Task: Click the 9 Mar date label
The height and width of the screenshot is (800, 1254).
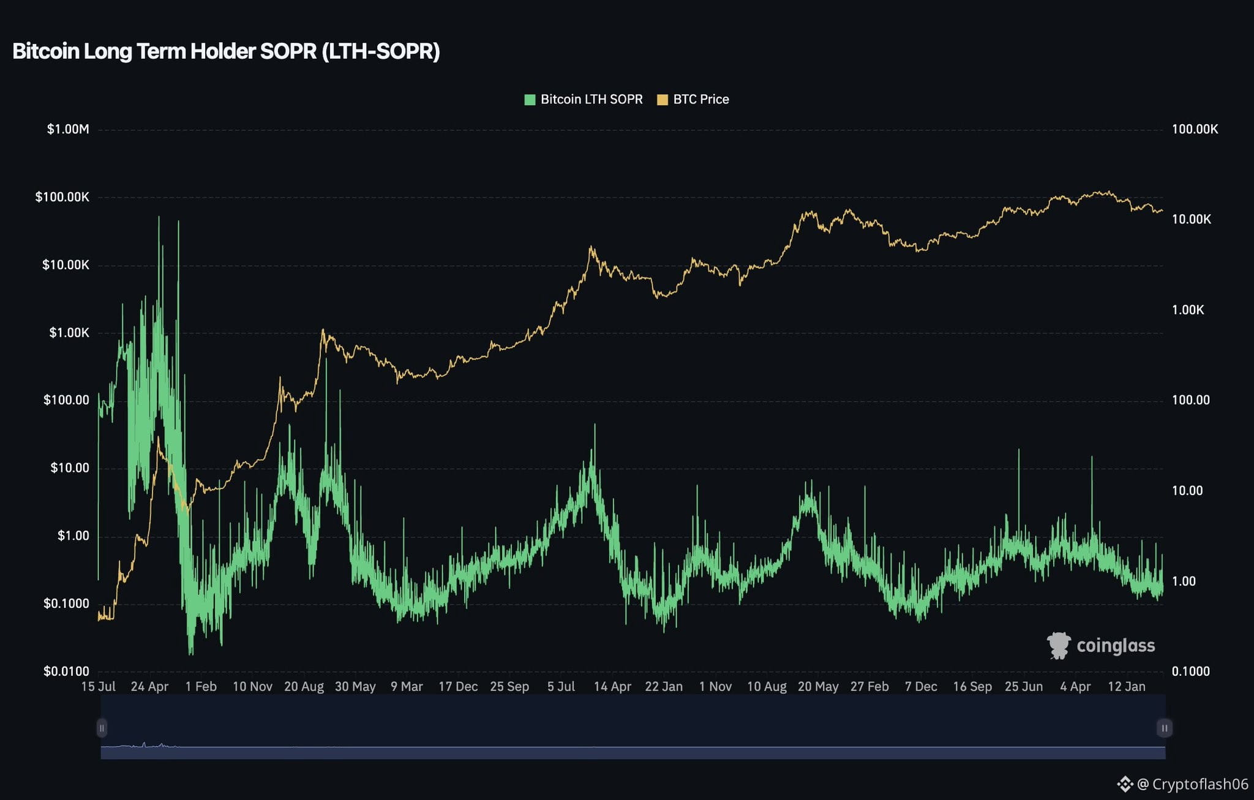Action: click(407, 687)
